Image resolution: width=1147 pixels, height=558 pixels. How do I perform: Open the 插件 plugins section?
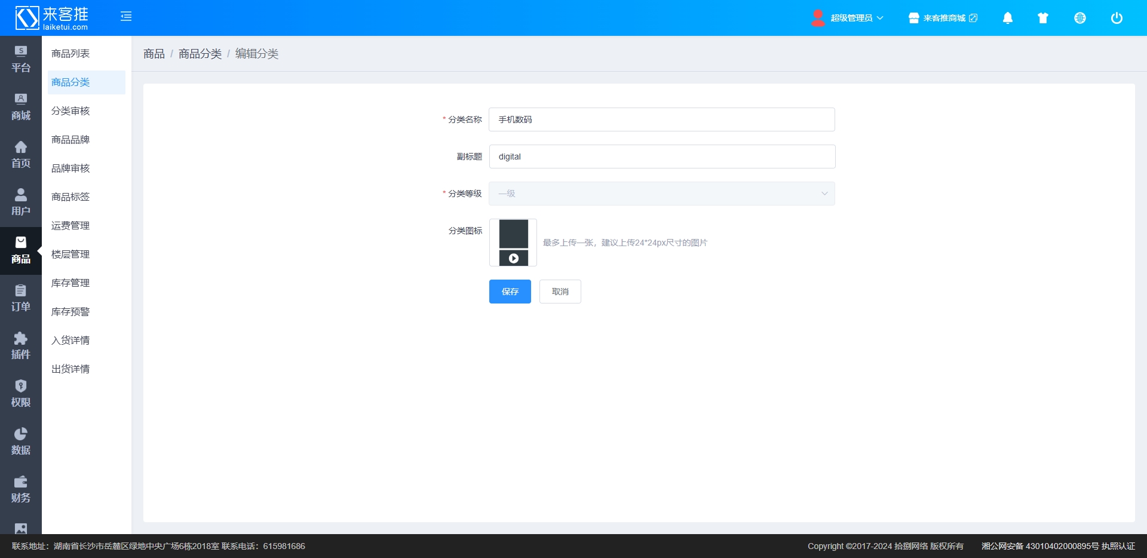21,346
